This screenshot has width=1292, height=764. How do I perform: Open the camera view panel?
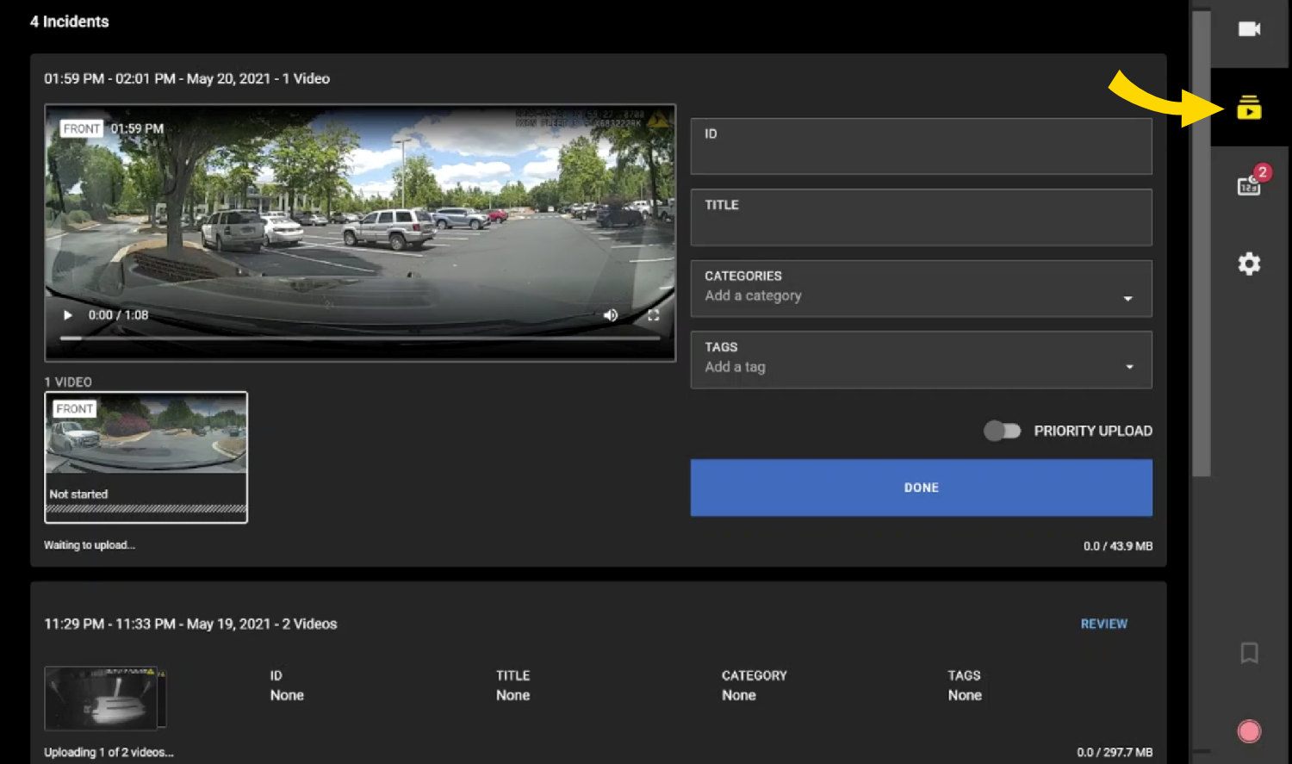coord(1248,28)
